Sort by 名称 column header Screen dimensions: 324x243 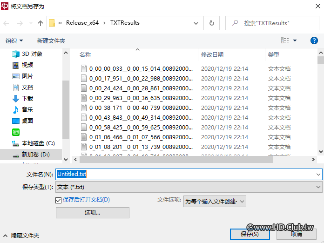85,55
